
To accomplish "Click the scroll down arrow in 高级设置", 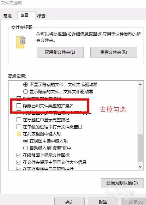I will pyautogui.click(x=140, y=167).
